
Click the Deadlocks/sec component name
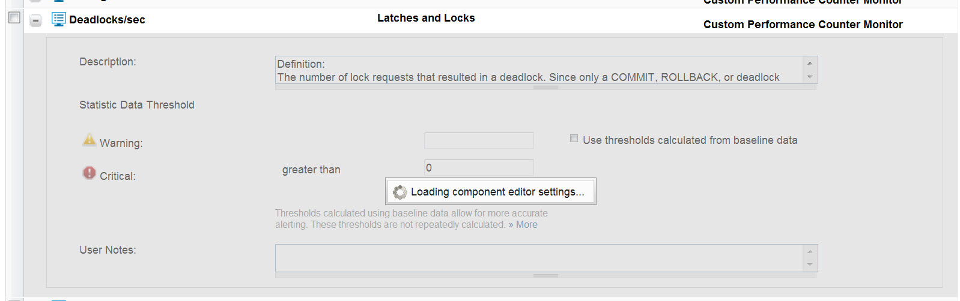pyautogui.click(x=107, y=20)
